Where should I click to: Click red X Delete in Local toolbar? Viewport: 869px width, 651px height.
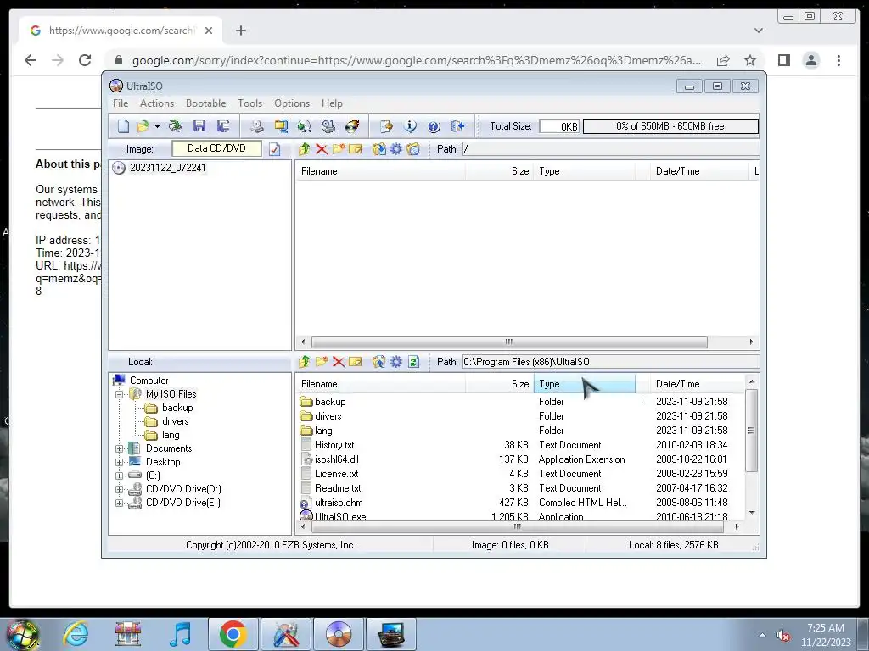[339, 362]
